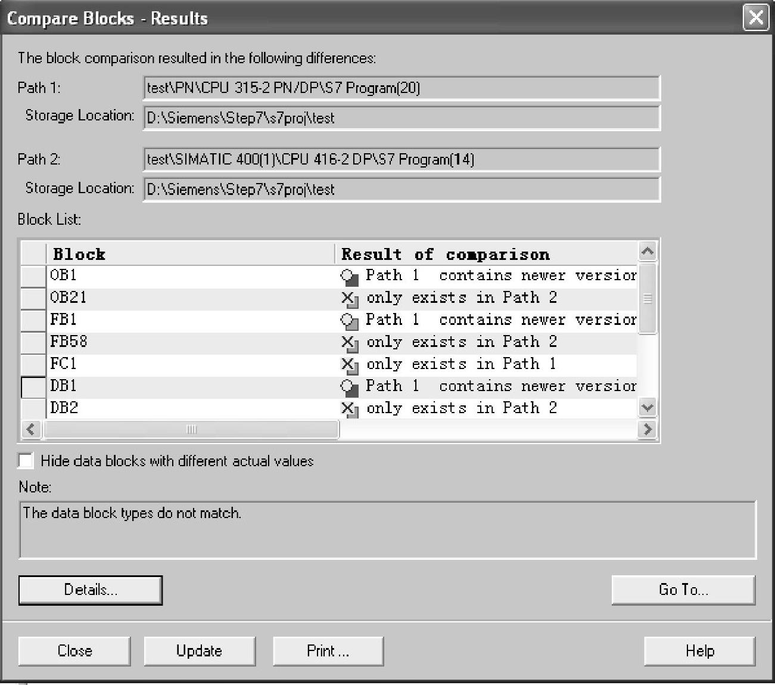
Task: Click DB2's "only exists in Path 2" result
Action: 462,408
